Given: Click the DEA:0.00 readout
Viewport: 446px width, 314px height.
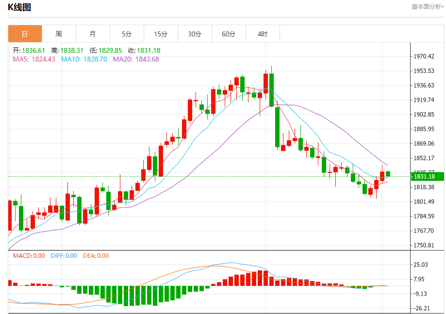Looking at the screenshot, I should pos(96,256).
